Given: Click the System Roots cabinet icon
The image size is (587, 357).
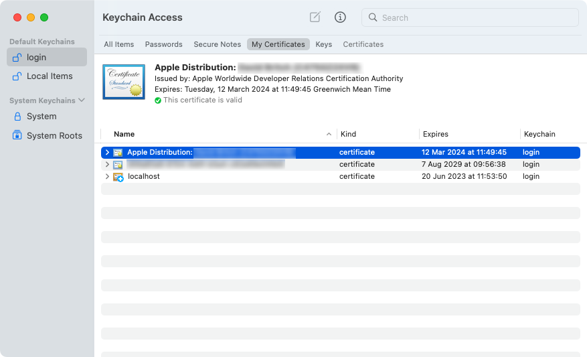Looking at the screenshot, I should (17, 135).
